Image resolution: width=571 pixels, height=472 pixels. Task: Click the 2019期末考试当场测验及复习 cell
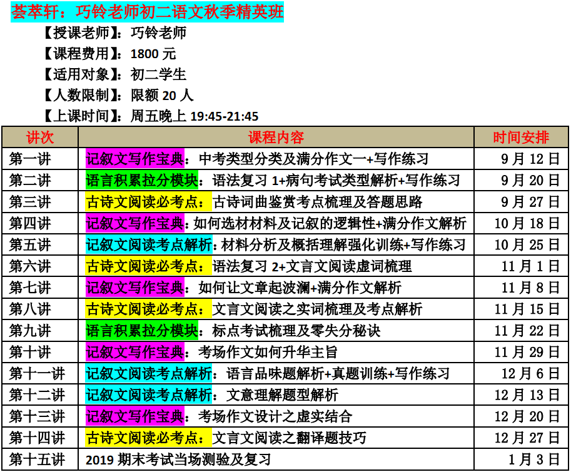pyautogui.click(x=178, y=460)
